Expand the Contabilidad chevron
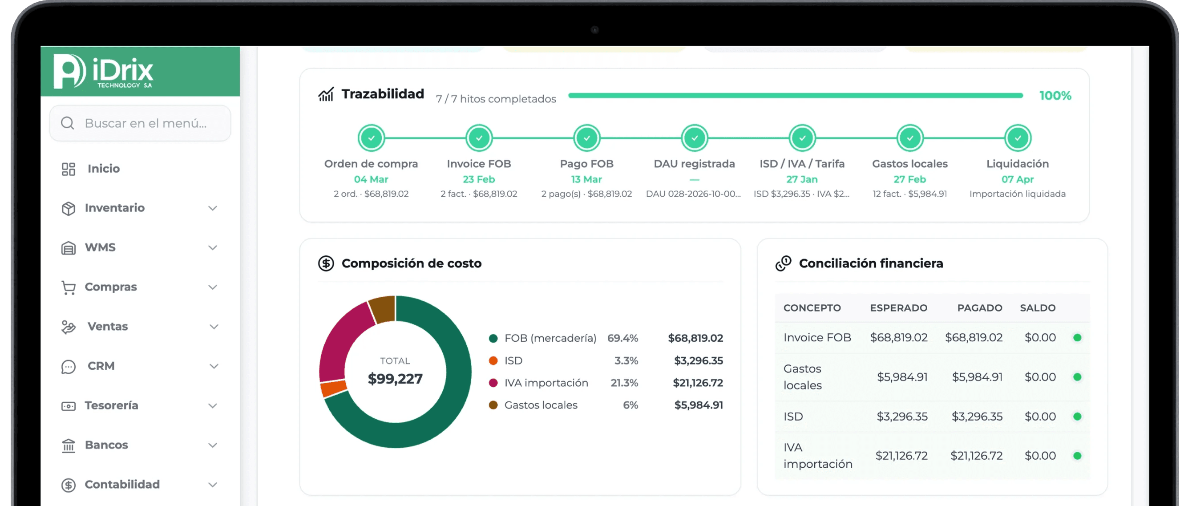The height and width of the screenshot is (506, 1184). click(212, 485)
